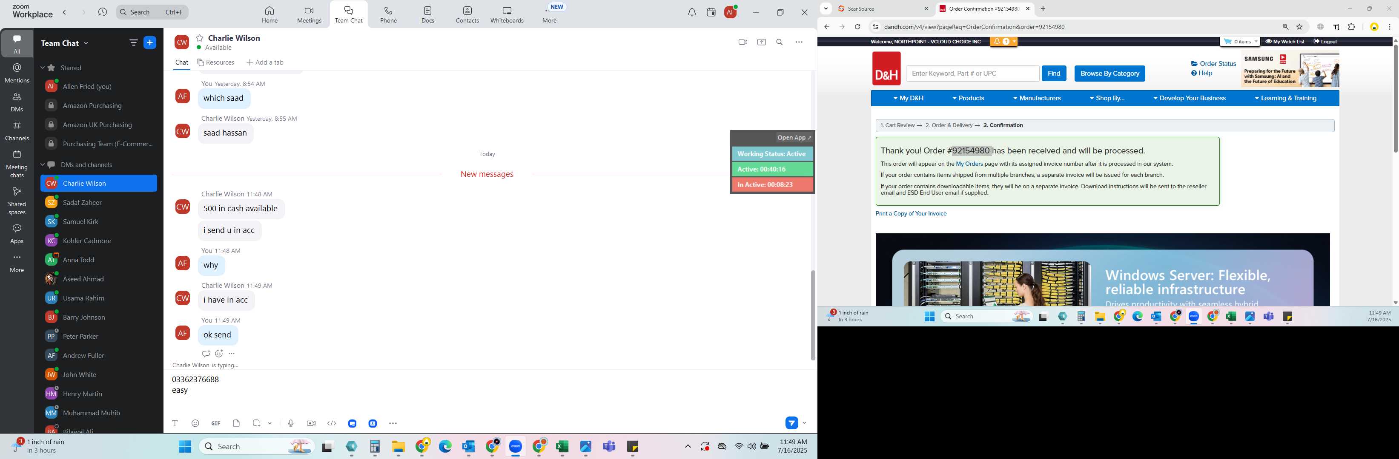This screenshot has height=459, width=1399.
Task: Open chat with Kohler Cadmore
Action: pyautogui.click(x=87, y=241)
